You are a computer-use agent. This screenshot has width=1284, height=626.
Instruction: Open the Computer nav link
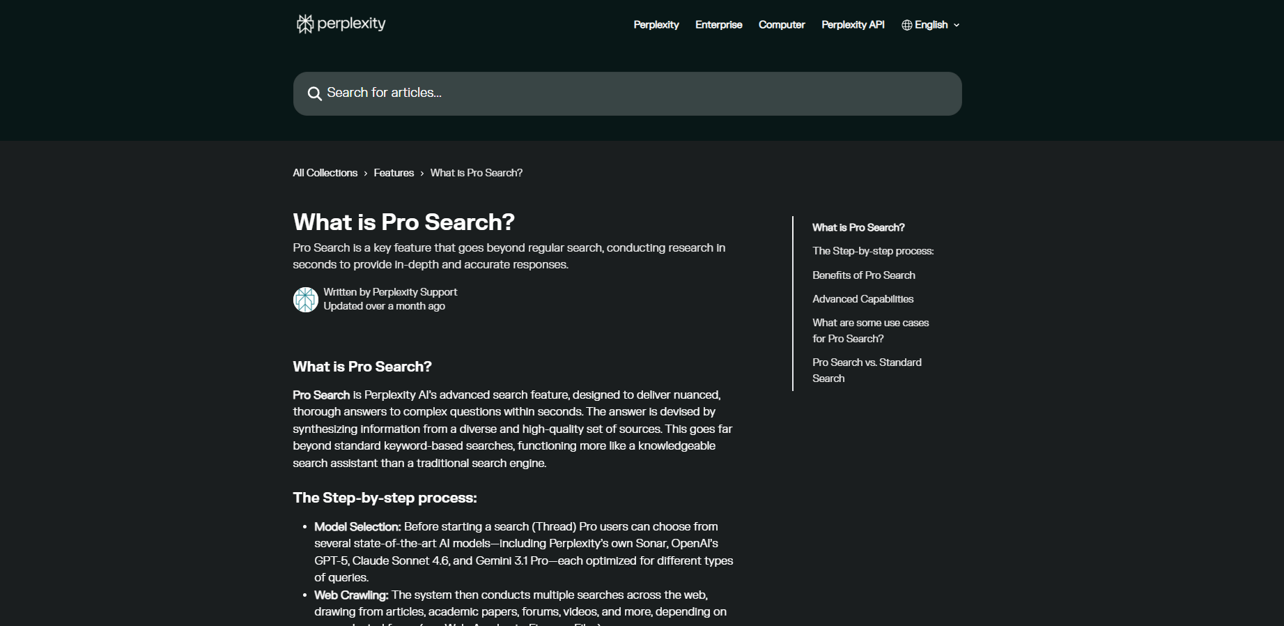782,25
